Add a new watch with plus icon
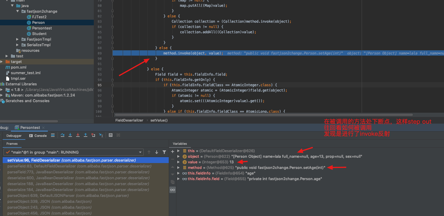The width and height of the screenshot is (444, 216). (173, 152)
